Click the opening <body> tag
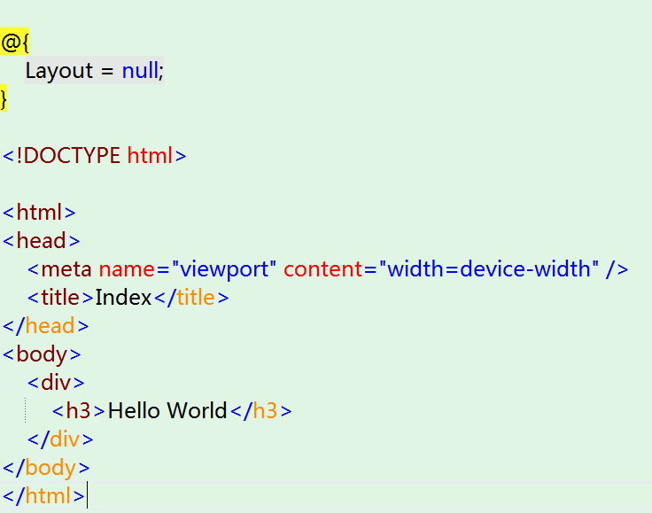The width and height of the screenshot is (652, 513). [42, 355]
